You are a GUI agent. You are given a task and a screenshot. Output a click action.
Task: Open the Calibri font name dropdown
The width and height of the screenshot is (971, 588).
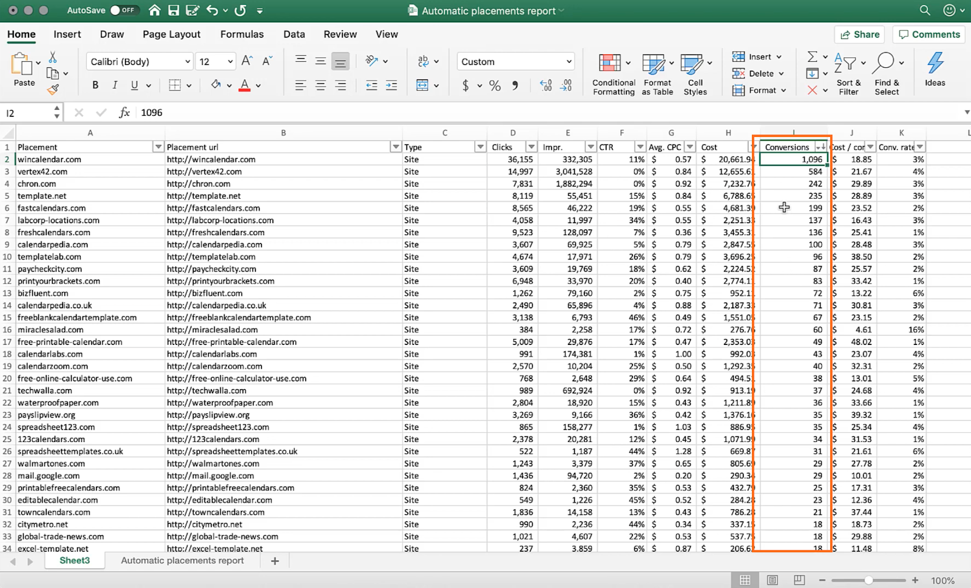[x=187, y=62]
